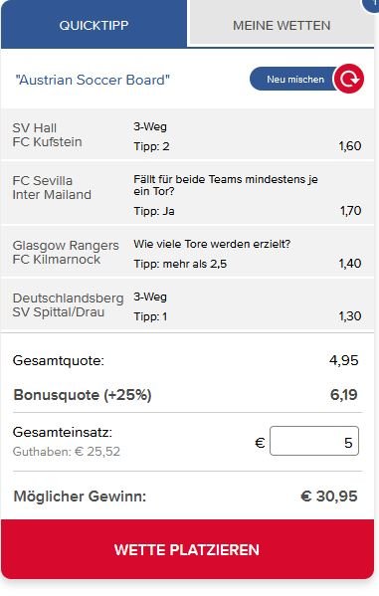Click the Bonusquote (+25%) label

click(x=83, y=395)
